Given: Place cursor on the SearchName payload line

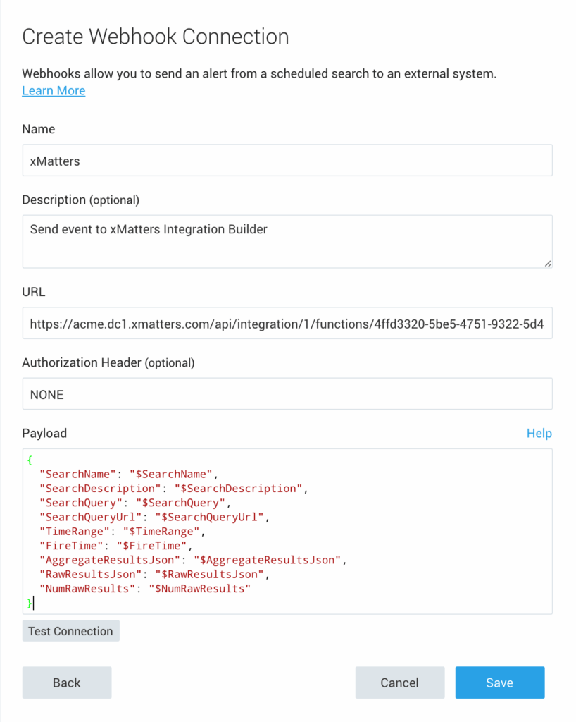Looking at the screenshot, I should 127,474.
